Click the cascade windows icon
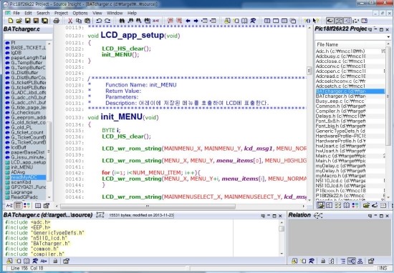394x273 pixels. (293, 21)
